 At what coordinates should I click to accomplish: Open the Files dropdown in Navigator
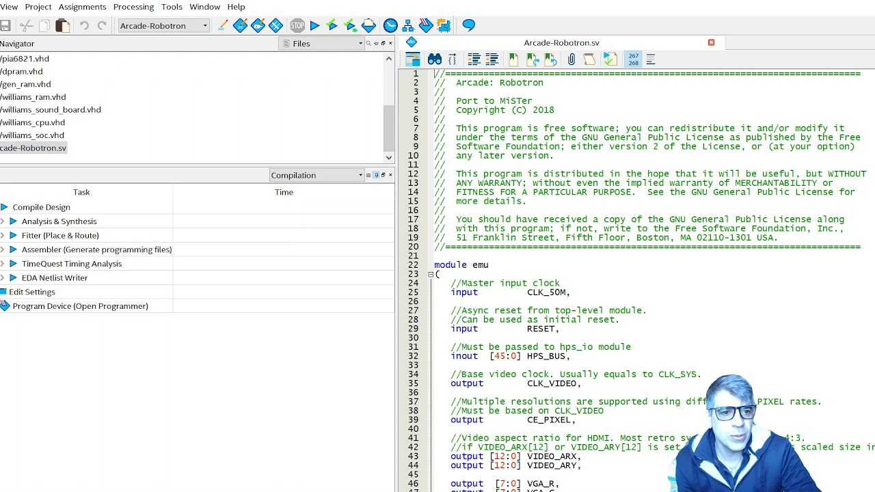point(323,44)
